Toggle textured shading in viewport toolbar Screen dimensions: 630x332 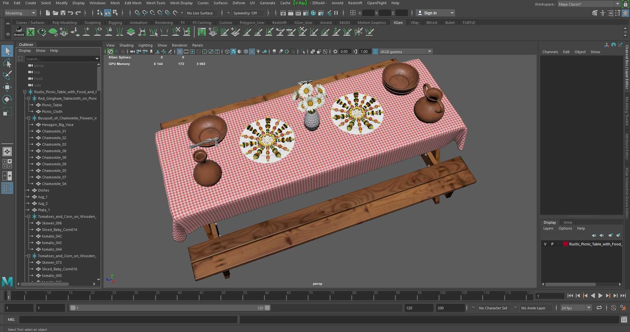[x=252, y=52]
